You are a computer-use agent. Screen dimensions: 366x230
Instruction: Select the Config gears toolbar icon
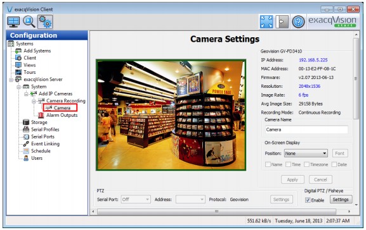point(45,22)
